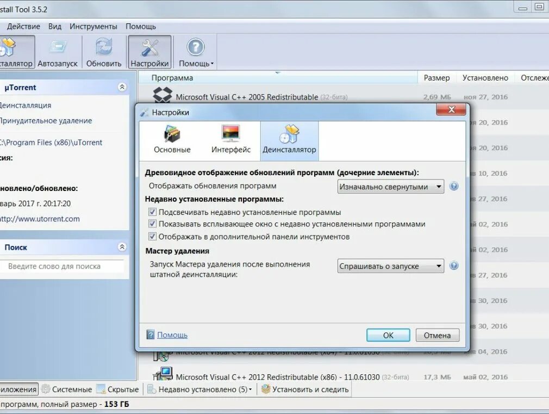Click the Помощь link in settings dialog
This screenshot has height=414, width=549.
172,335
